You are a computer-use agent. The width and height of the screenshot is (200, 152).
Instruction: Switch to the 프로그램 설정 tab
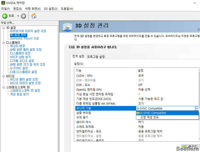[96, 57]
